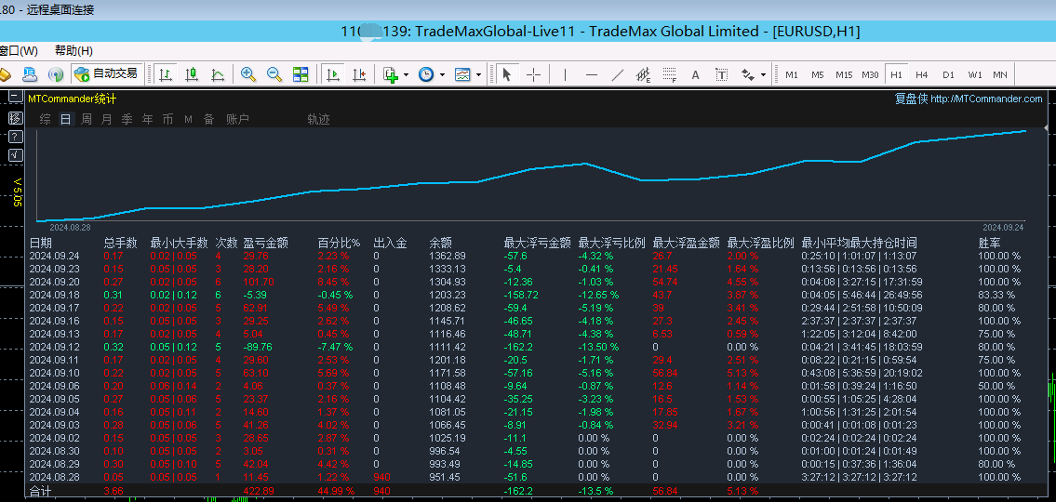Screen dimensions: 1056x502
Task: Switch to M5 timeframe
Action: [818, 74]
